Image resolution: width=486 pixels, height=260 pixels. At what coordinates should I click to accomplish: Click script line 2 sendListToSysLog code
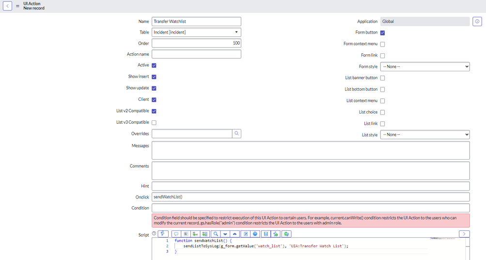(x=266, y=246)
